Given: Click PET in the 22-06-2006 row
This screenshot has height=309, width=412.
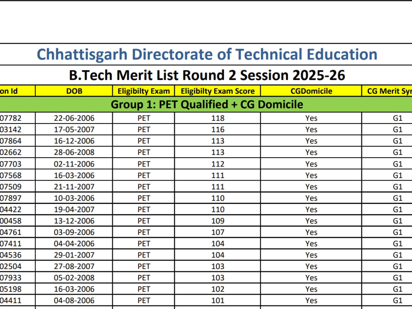Looking at the screenshot, I should 144,118.
